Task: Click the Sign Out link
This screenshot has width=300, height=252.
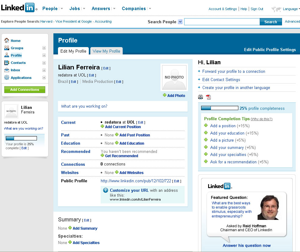Action: tap(257, 9)
